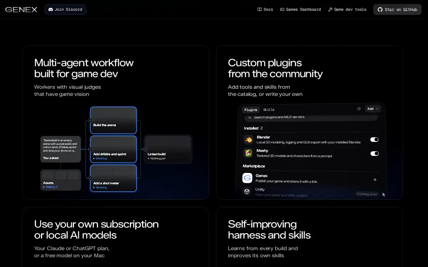The image size is (428, 267).
Task: Join the Discord server
Action: (x=65, y=10)
